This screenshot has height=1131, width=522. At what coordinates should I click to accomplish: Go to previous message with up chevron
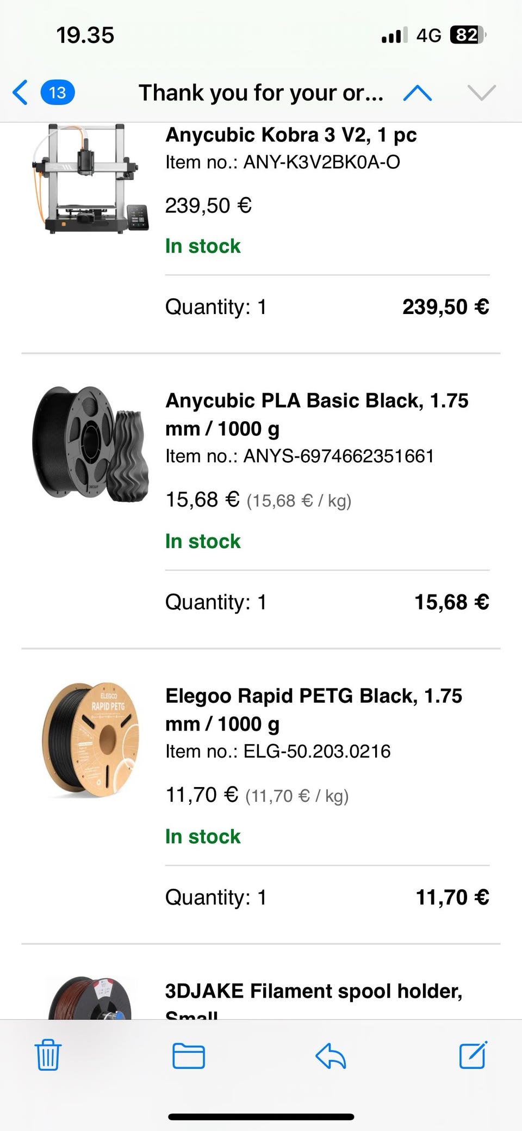pos(417,93)
